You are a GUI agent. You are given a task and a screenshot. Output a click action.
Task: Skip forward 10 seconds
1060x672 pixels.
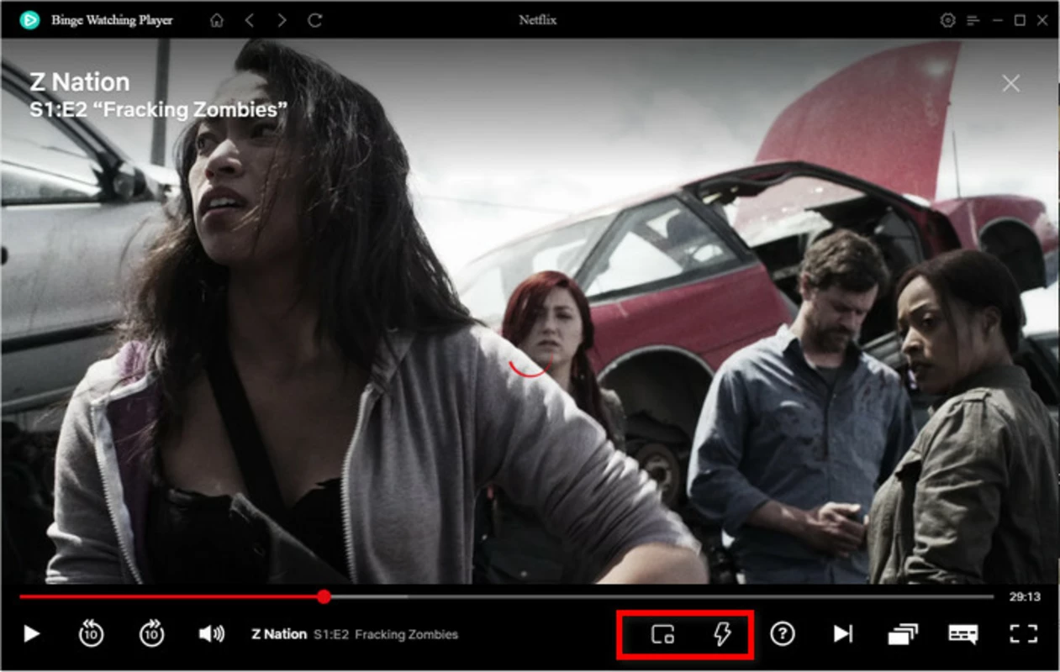151,633
